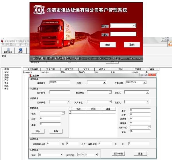
Task: Select 广州 in the city tree
Action: pos(6,80)
